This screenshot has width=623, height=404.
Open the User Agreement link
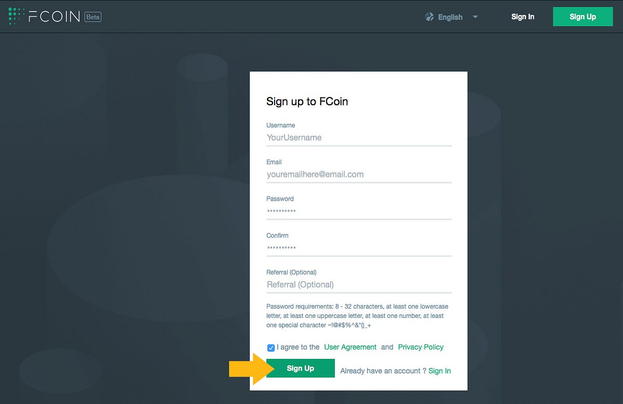[350, 347]
